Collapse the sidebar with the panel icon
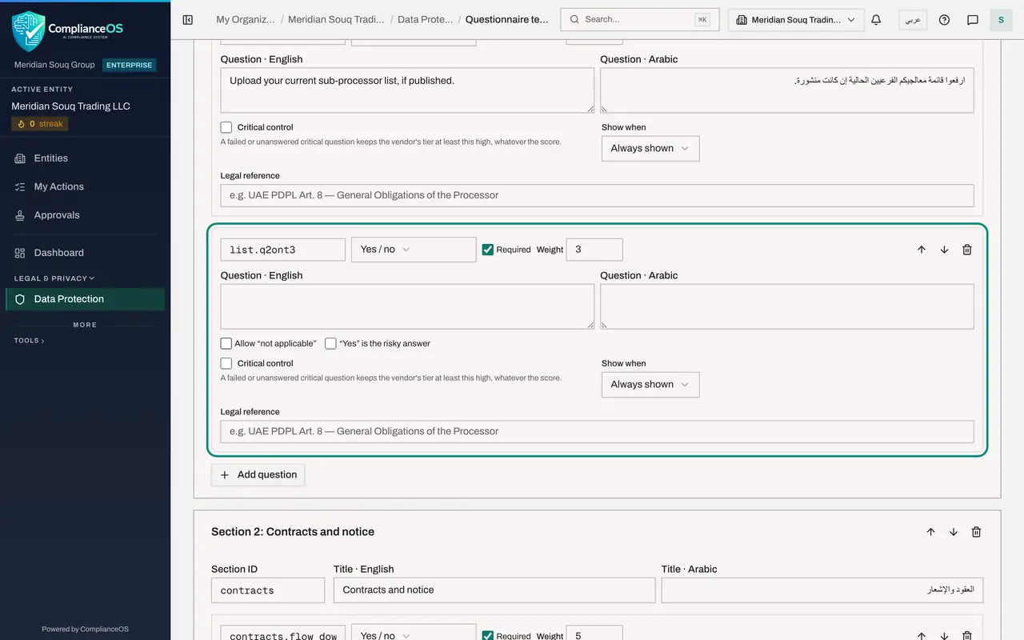Image resolution: width=1024 pixels, height=640 pixels. (188, 20)
